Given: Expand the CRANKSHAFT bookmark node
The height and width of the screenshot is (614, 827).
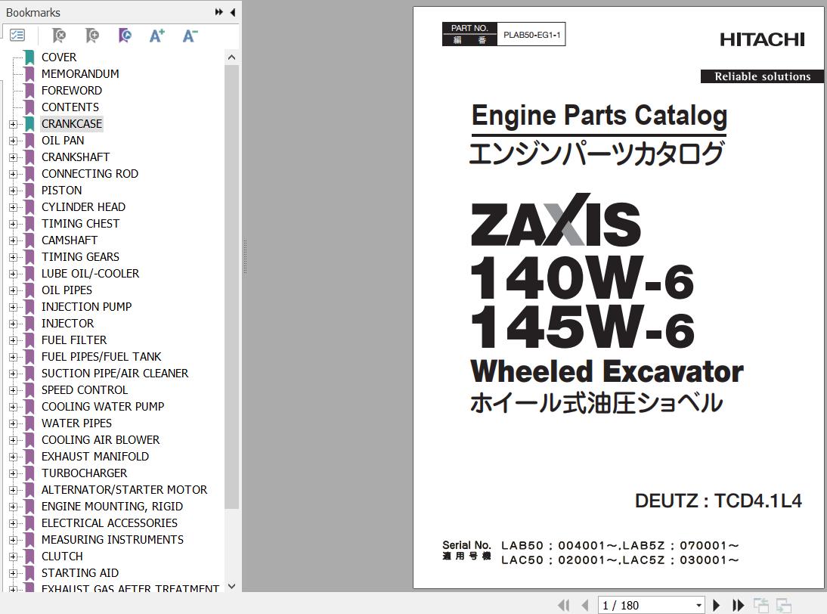Looking at the screenshot, I should tap(13, 157).
